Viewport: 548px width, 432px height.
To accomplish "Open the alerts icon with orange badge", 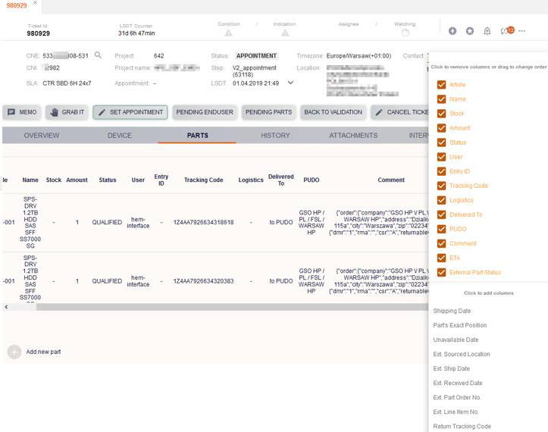I will click(507, 31).
